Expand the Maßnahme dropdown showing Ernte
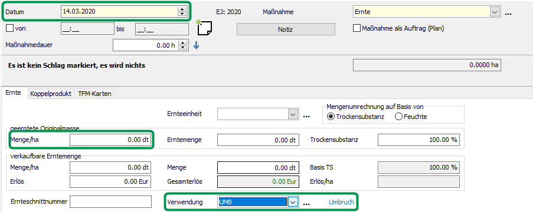The image size is (533, 212). click(494, 12)
